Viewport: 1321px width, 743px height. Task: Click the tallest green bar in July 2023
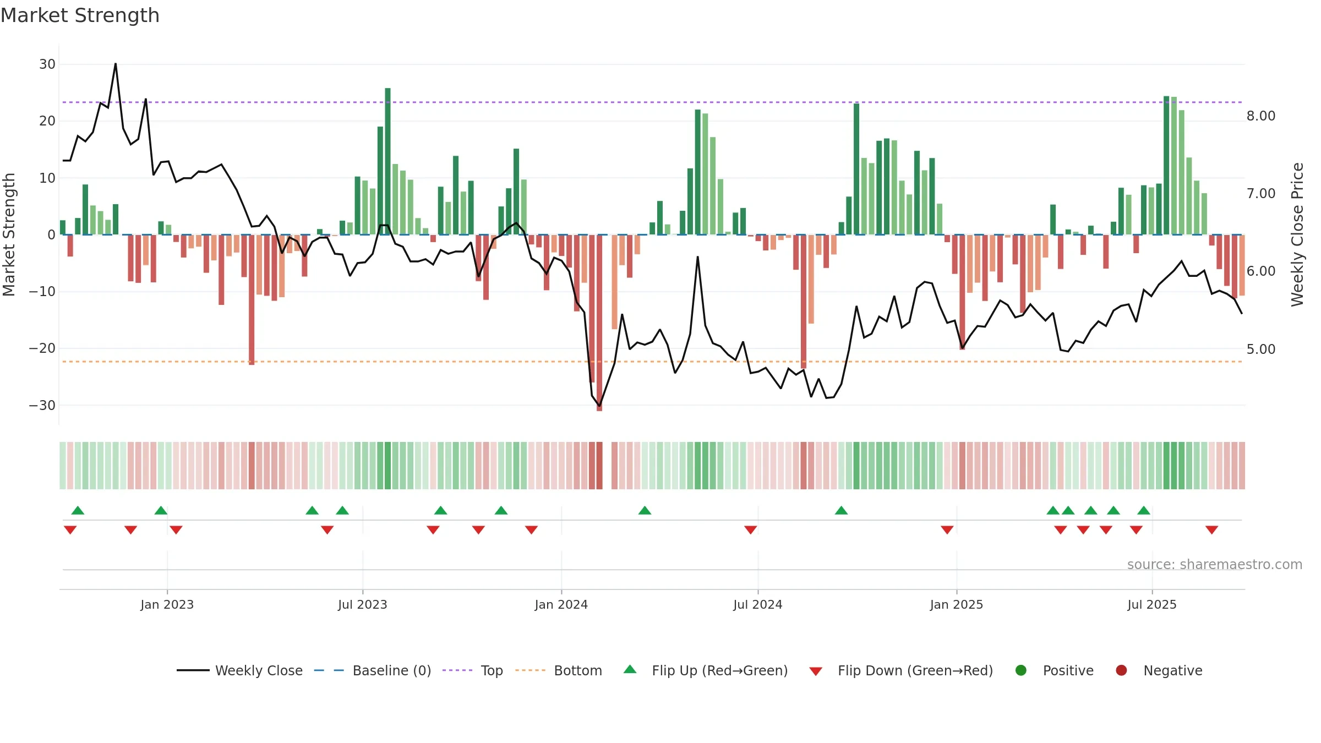pos(387,161)
